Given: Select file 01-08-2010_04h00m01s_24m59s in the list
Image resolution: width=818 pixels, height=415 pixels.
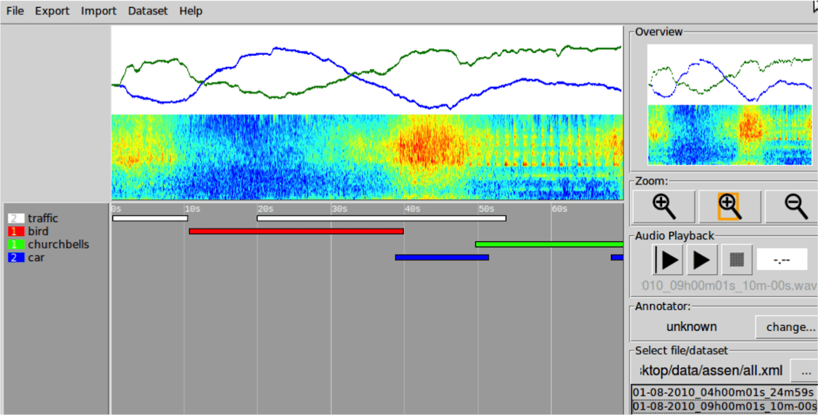Looking at the screenshot, I should [x=723, y=392].
